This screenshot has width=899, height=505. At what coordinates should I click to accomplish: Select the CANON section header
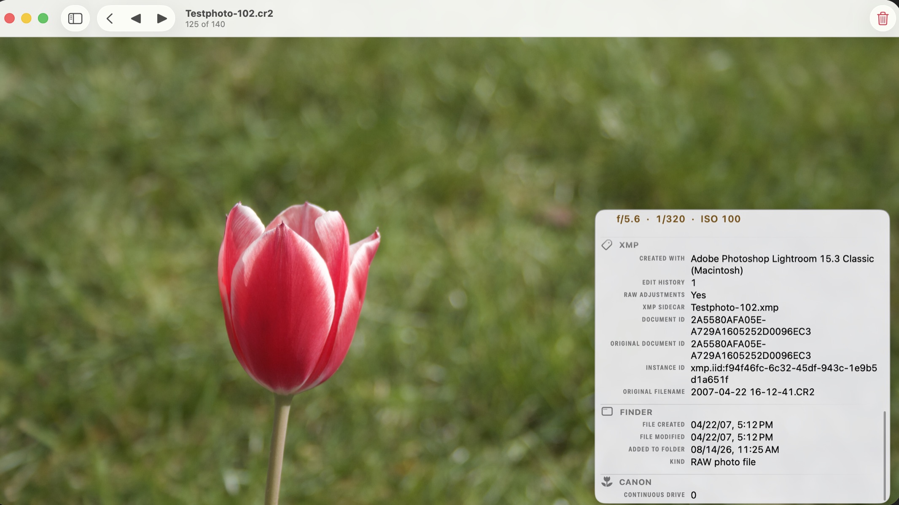(635, 482)
